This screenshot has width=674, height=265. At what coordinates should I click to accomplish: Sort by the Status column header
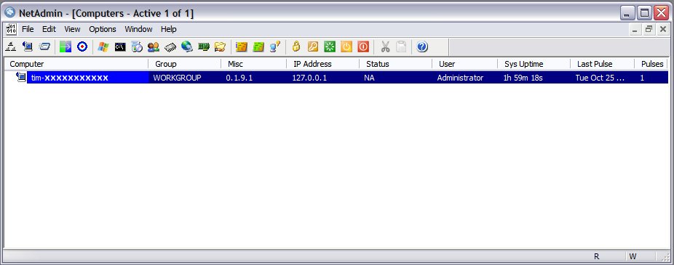pyautogui.click(x=395, y=64)
